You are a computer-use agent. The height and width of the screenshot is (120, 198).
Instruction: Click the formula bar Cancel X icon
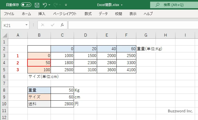pos(43,25)
